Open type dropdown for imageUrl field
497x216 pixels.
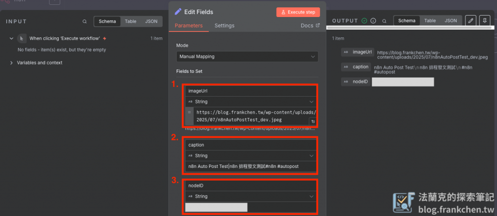coord(251,101)
